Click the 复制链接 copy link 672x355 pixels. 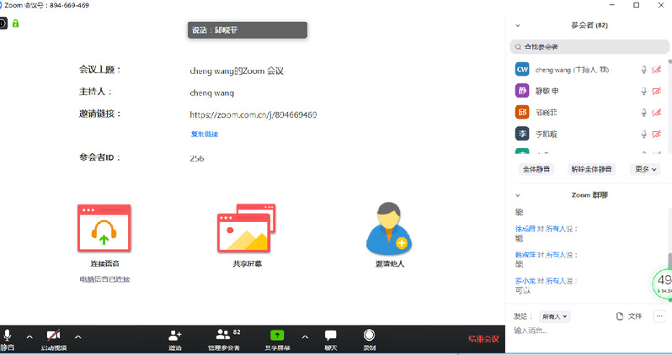[204, 135]
